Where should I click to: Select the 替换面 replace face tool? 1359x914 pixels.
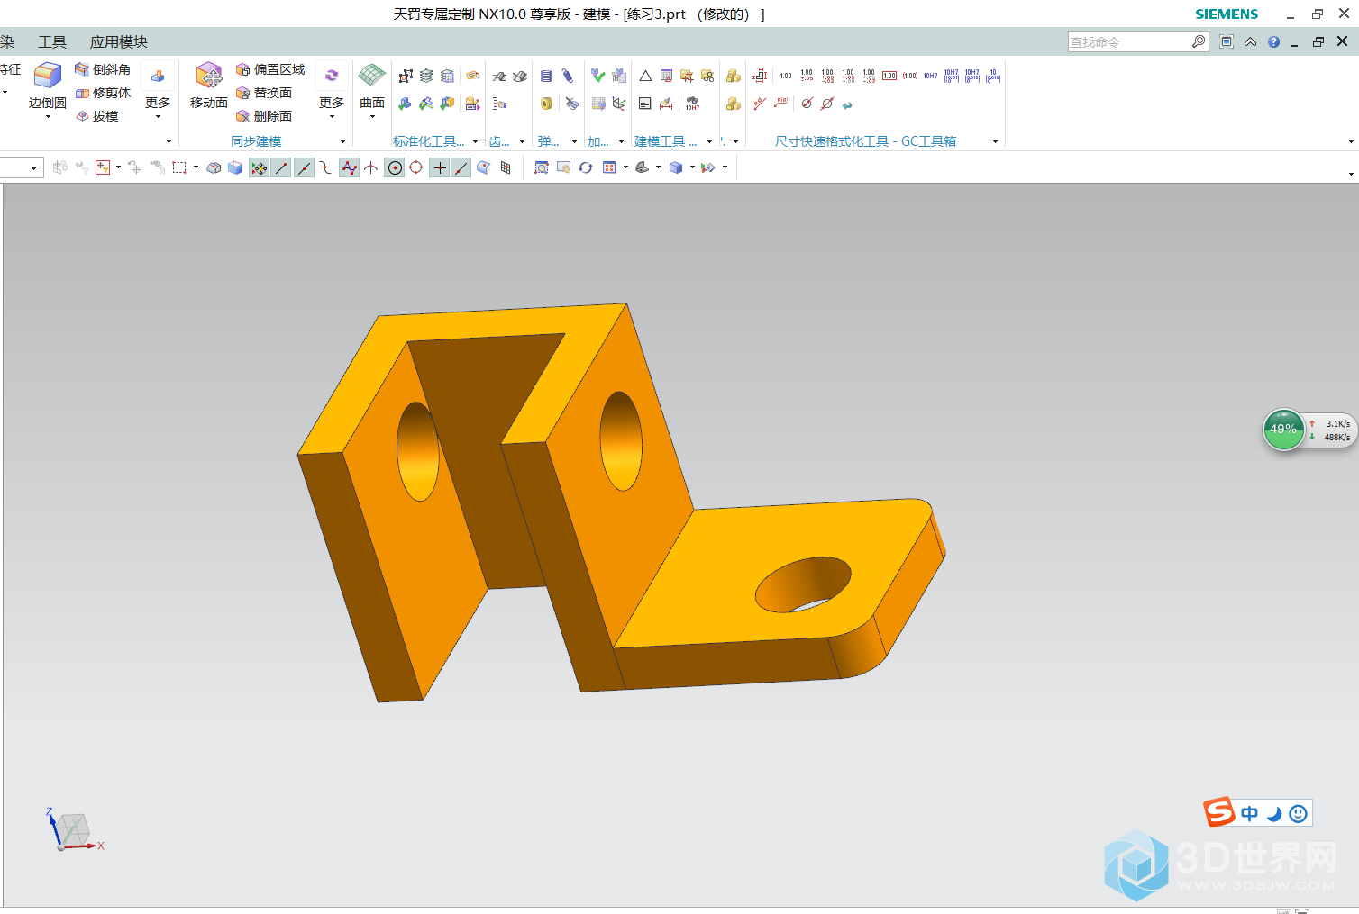click(264, 93)
